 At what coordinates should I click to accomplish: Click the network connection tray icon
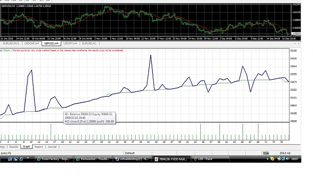[x=283, y=159]
